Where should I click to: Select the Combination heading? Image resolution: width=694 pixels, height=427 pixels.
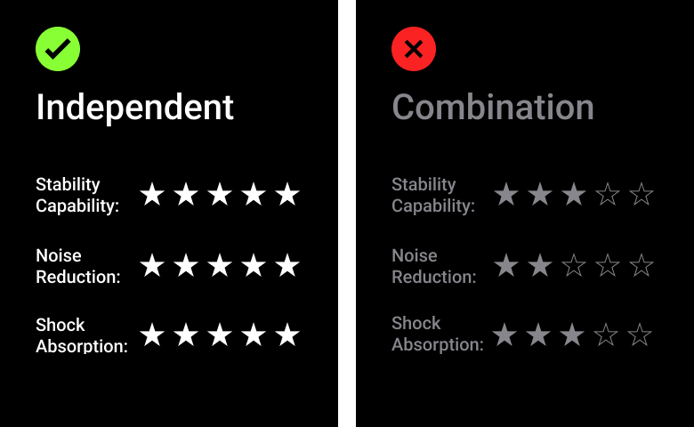coord(493,108)
